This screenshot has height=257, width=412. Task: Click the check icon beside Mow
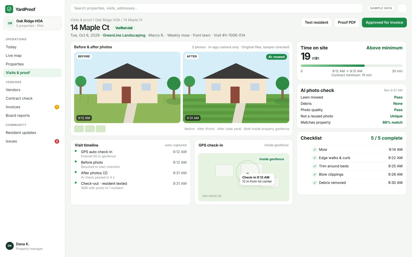pos(315,150)
